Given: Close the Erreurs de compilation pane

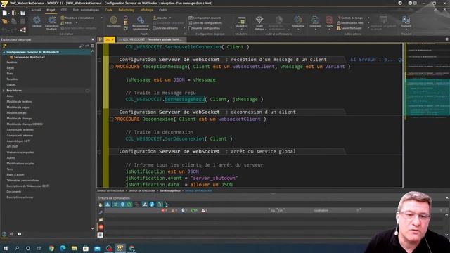Looking at the screenshot, I should pos(447,198).
